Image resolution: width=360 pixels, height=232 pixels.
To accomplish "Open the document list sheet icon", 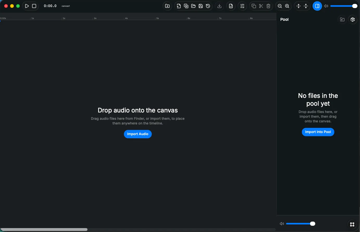I will (231, 6).
